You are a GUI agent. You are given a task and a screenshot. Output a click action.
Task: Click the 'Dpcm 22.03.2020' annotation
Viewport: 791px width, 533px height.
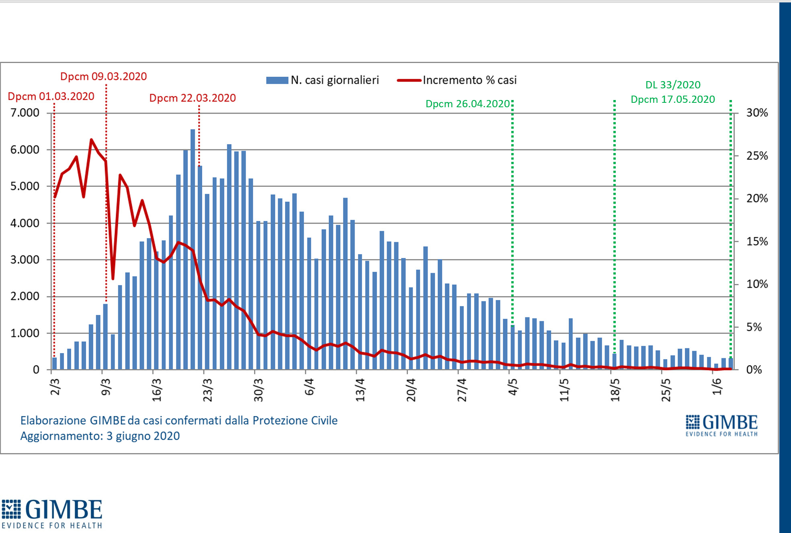[193, 98]
